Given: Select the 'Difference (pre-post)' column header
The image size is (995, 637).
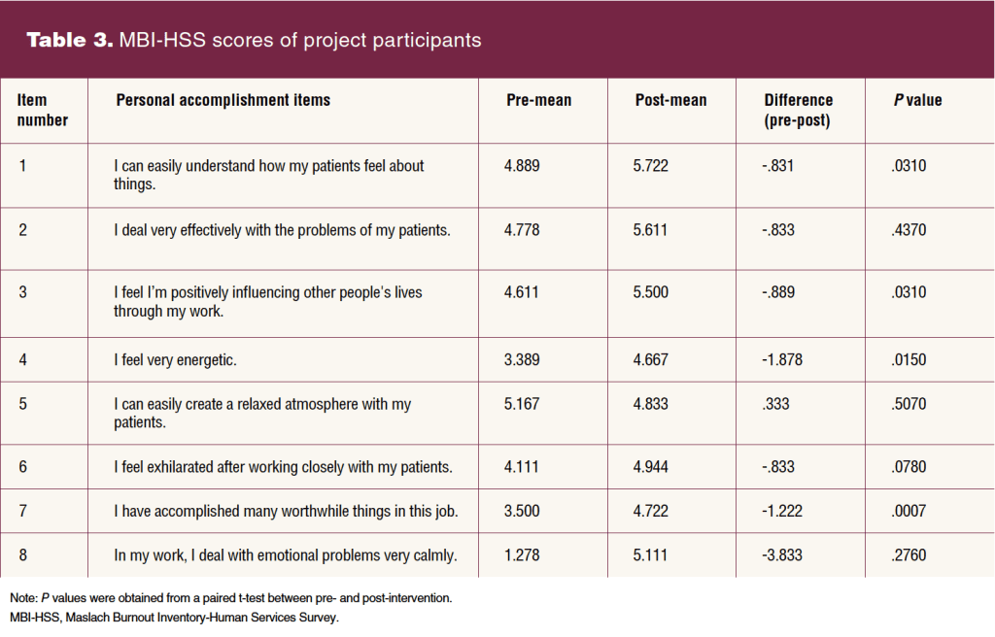Looking at the screenshot, I should click(798, 110).
